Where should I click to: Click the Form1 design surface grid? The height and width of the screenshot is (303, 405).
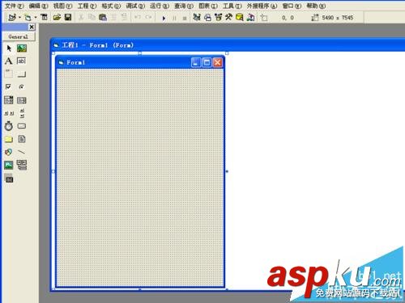(x=140, y=178)
